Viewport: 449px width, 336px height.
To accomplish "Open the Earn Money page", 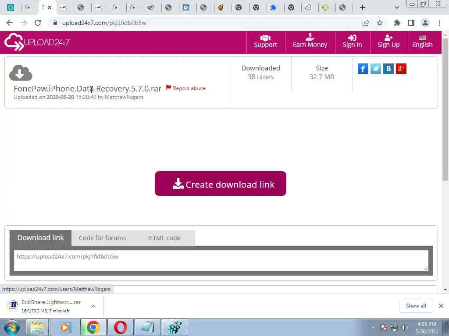I will 310,42.
